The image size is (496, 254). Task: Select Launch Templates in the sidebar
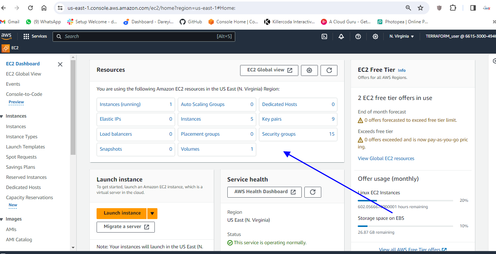click(x=25, y=147)
